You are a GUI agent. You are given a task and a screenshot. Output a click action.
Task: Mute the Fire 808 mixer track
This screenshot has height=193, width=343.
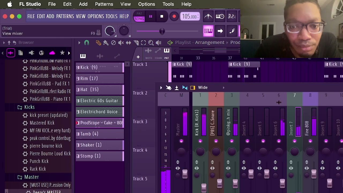click(x=310, y=141)
